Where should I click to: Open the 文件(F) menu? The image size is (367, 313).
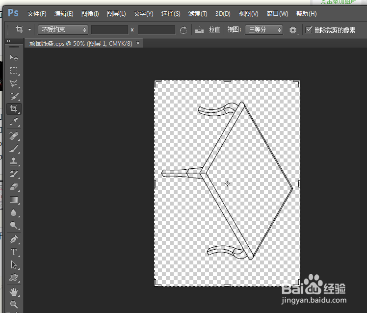click(x=37, y=14)
